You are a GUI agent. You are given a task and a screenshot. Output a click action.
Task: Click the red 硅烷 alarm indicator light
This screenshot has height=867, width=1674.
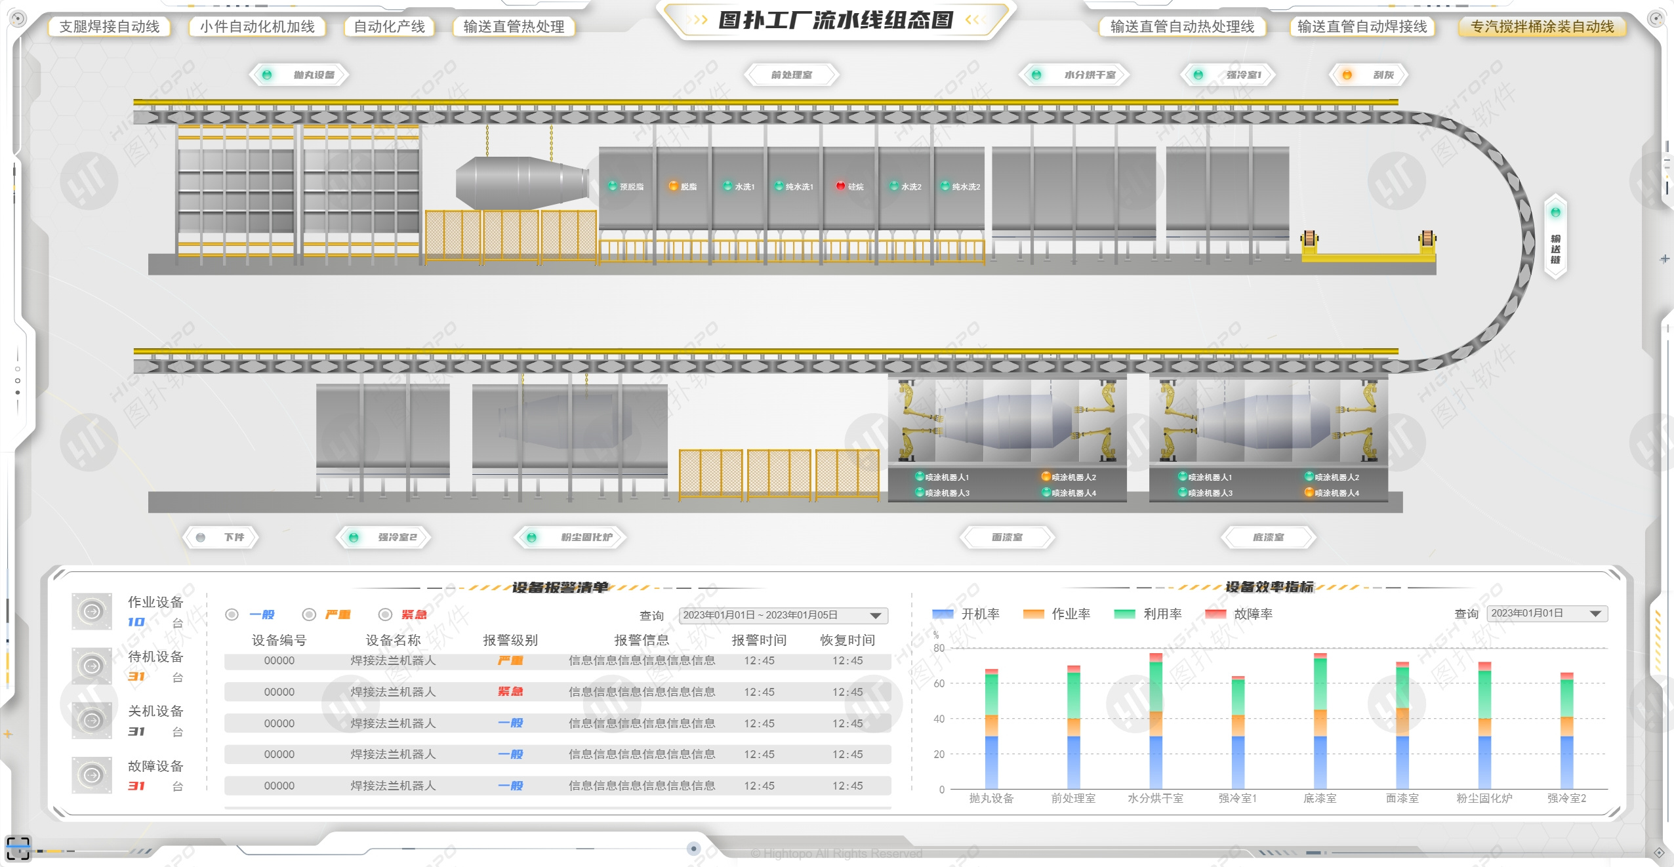point(840,186)
